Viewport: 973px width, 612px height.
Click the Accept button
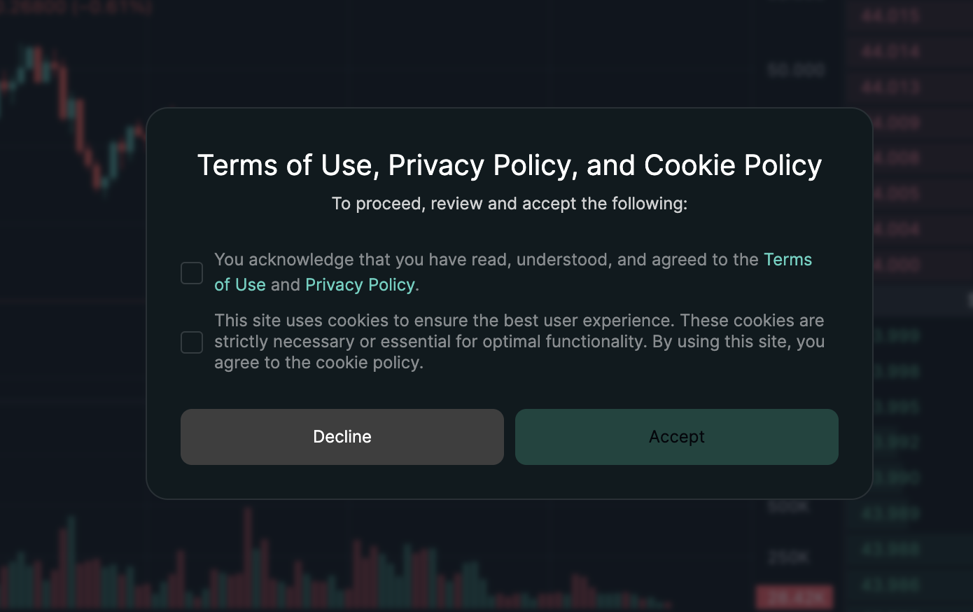coord(677,437)
